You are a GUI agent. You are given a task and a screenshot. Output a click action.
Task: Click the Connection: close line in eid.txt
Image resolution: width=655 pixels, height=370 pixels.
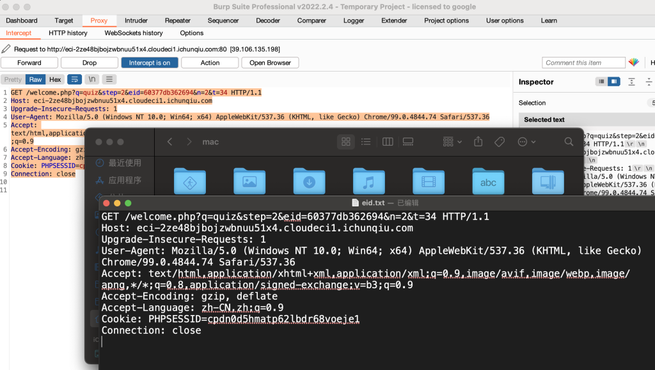pyautogui.click(x=151, y=330)
